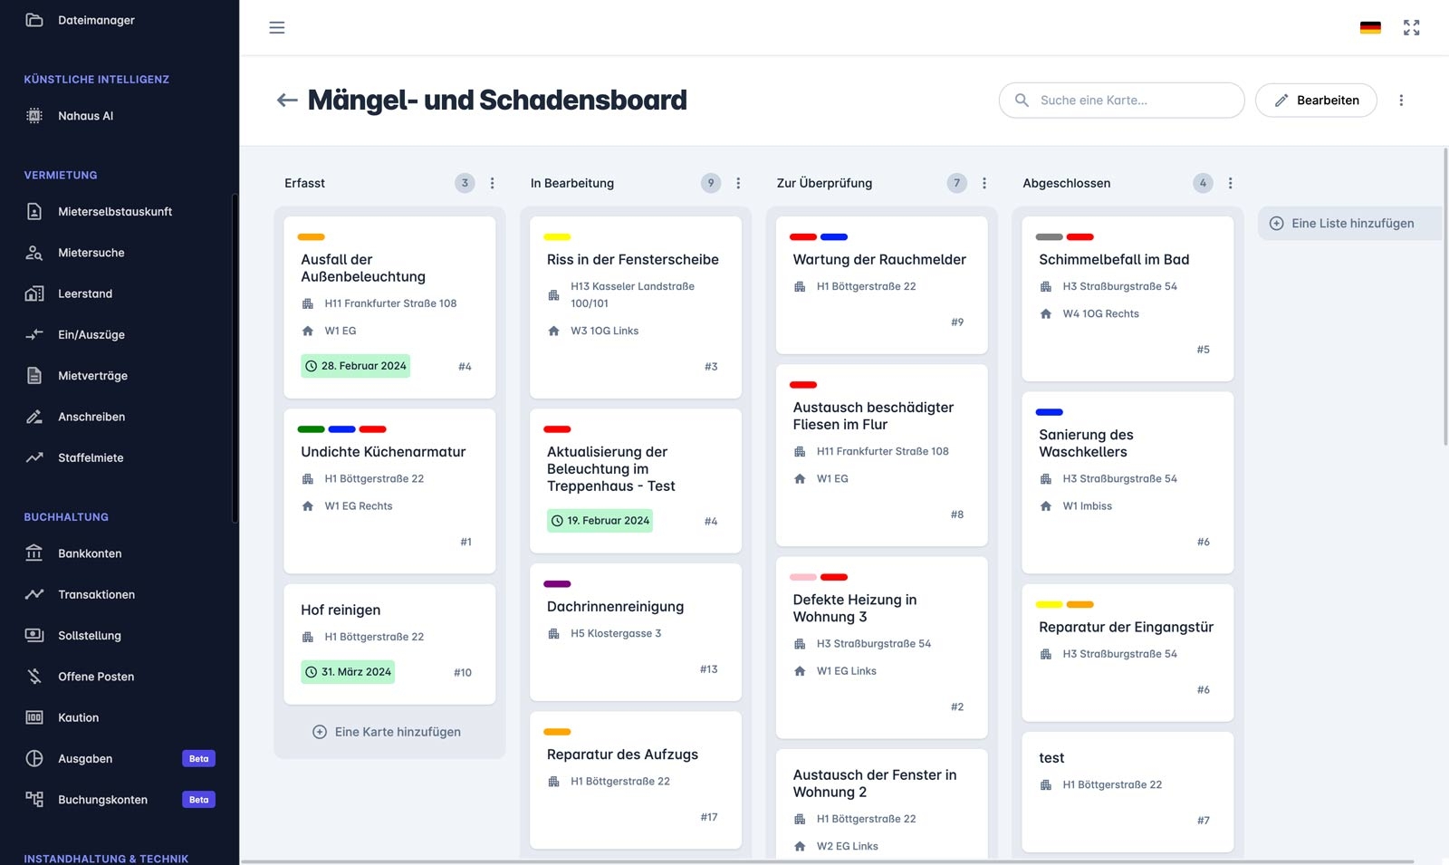Click the Kaution sidebar icon
Image resolution: width=1449 pixels, height=865 pixels.
(34, 717)
